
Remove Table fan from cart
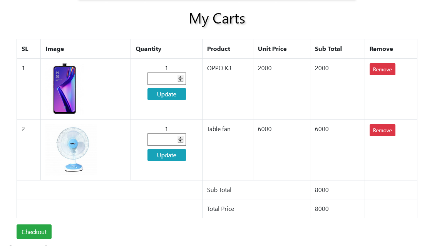(382, 130)
